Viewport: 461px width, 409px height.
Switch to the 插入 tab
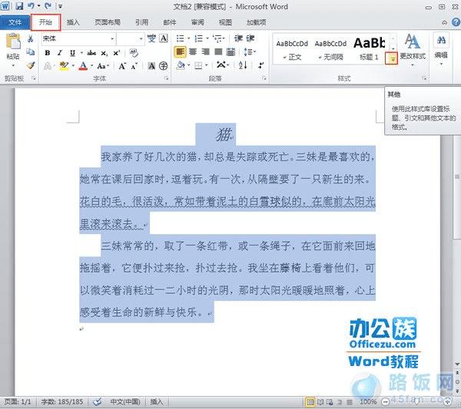coord(73,22)
